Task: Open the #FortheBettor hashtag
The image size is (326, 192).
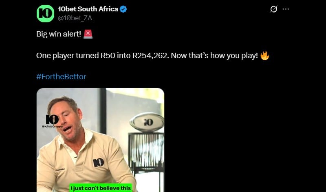Action: [61, 76]
